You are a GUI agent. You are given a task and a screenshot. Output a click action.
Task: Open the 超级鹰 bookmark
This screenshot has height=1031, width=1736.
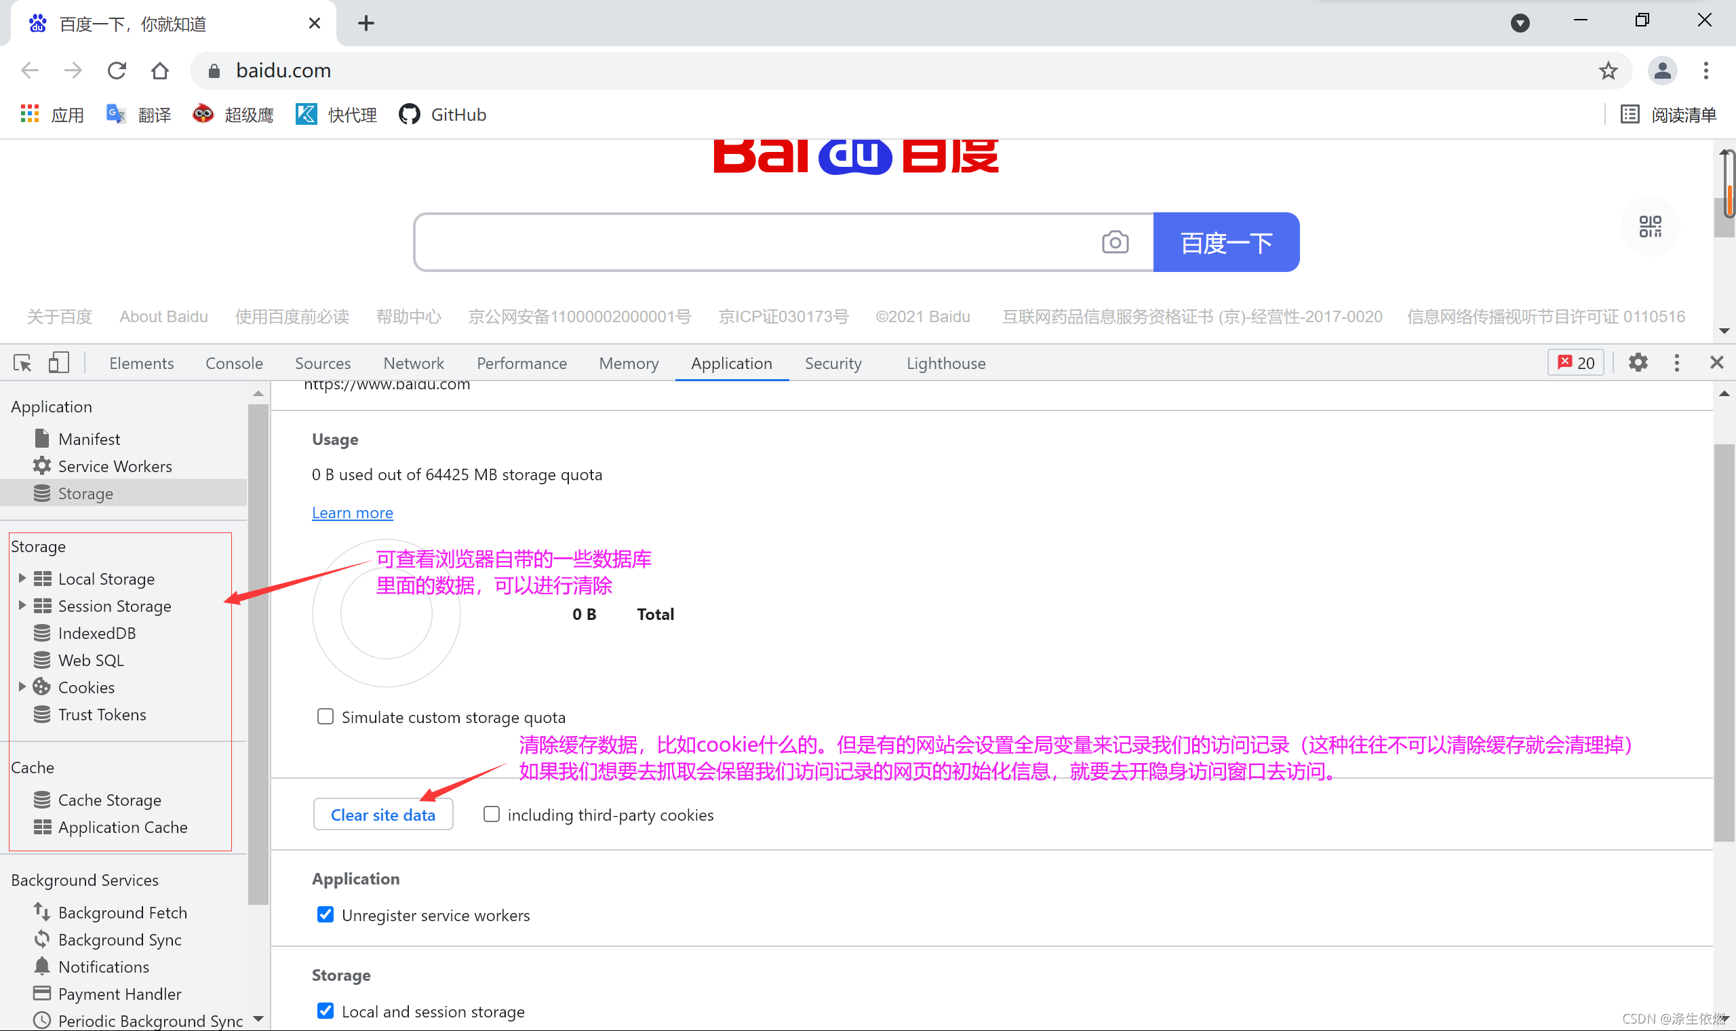point(233,115)
